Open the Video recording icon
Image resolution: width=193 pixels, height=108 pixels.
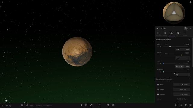[186, 105]
